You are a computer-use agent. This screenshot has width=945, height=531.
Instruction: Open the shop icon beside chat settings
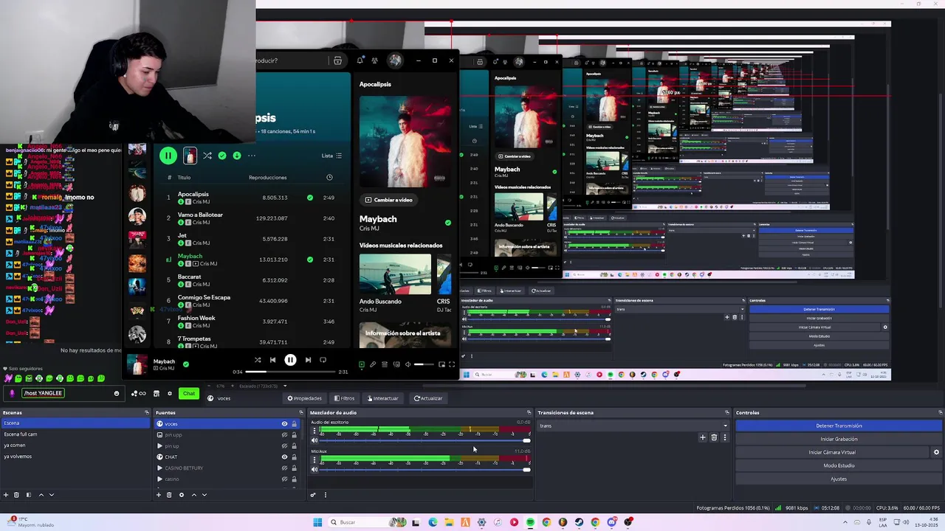click(x=156, y=393)
